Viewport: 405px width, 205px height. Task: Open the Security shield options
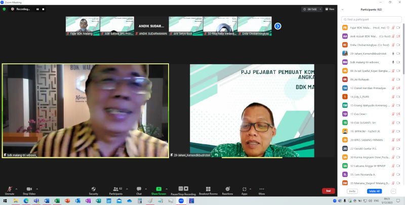click(x=94, y=188)
